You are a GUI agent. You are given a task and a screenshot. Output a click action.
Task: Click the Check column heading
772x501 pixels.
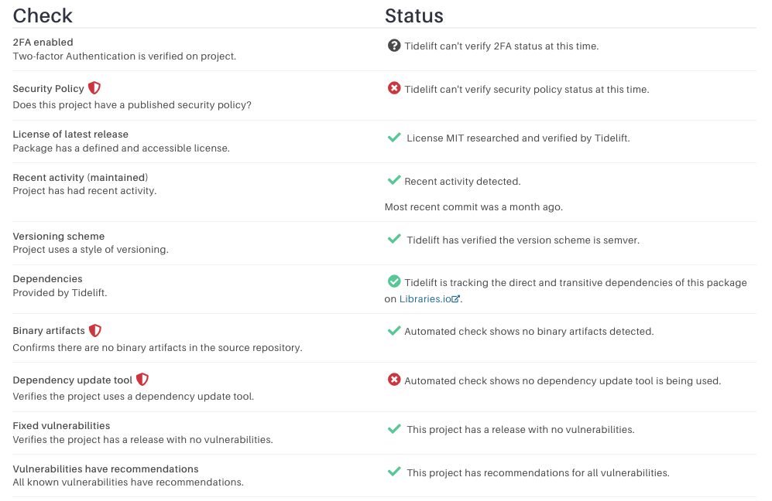pyautogui.click(x=43, y=15)
